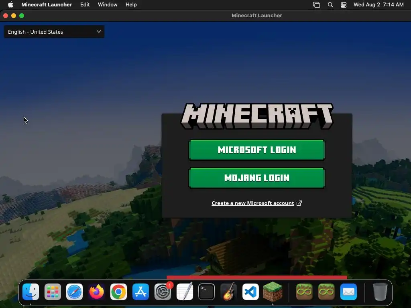Click the Minecraft Launcher window title text

(x=256, y=16)
